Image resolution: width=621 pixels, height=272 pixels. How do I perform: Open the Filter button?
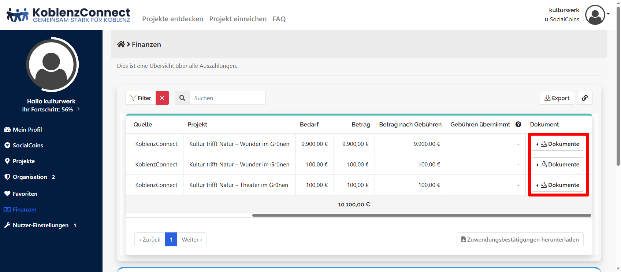pyautogui.click(x=141, y=98)
